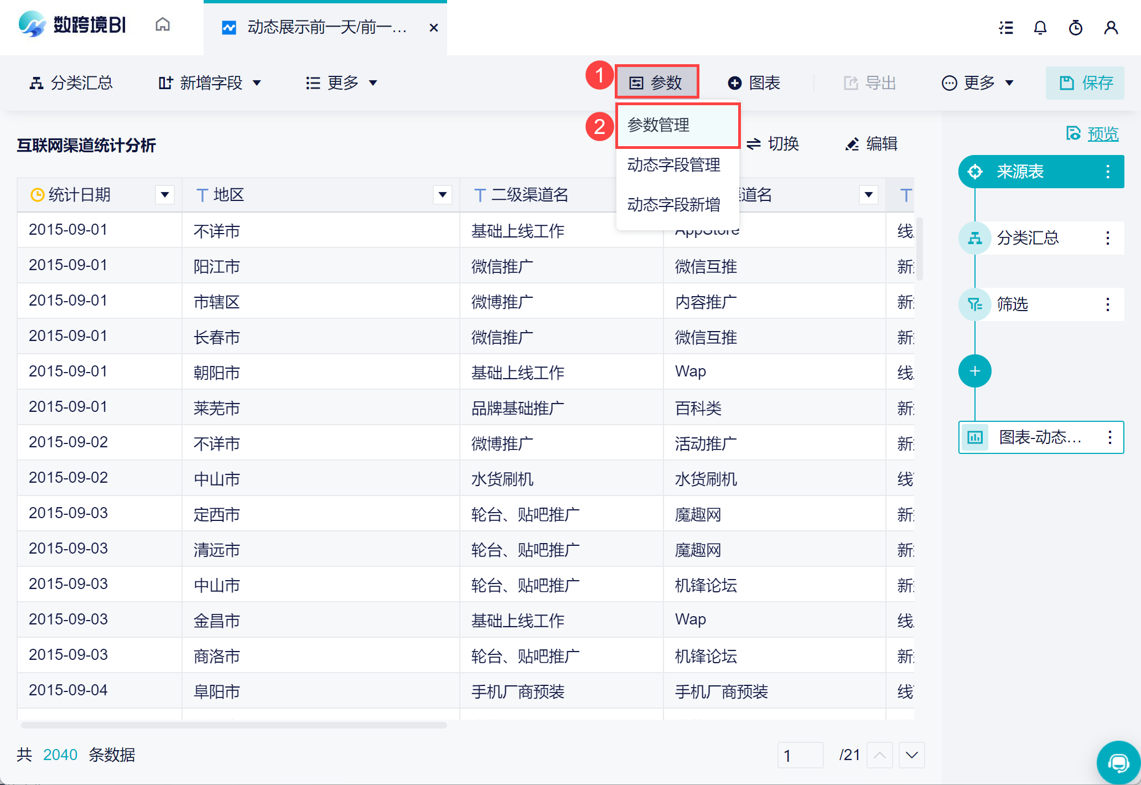
Task: Click the 保存 button
Action: tap(1085, 83)
